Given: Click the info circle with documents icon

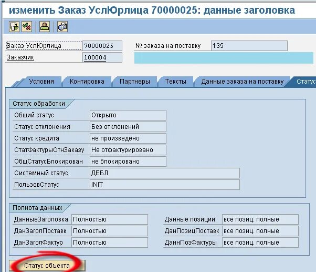Looking at the screenshot, I should (x=62, y=26).
